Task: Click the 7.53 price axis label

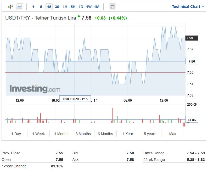Action: pyautogui.click(x=190, y=95)
